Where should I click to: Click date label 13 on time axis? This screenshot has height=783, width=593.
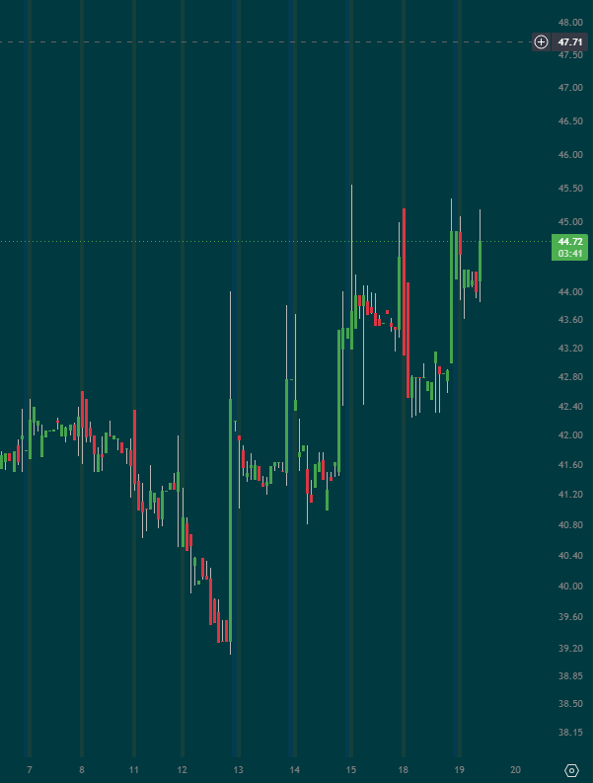click(238, 770)
